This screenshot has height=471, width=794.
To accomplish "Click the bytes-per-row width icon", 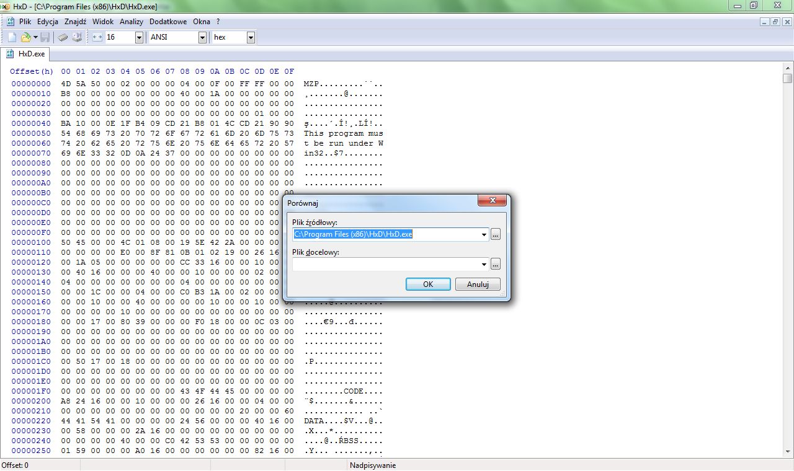I will pyautogui.click(x=97, y=37).
